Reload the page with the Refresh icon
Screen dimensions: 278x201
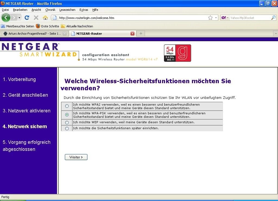click(27, 18)
